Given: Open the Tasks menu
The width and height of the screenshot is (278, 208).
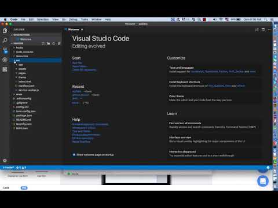Looking at the screenshot, I should [85, 20].
